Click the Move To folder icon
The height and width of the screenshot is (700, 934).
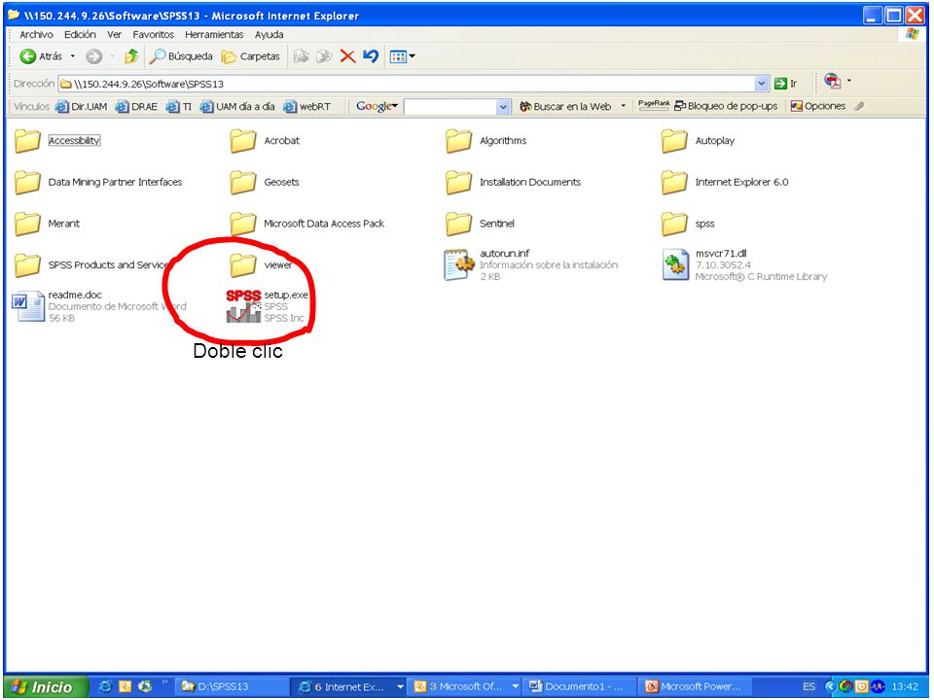pos(302,56)
